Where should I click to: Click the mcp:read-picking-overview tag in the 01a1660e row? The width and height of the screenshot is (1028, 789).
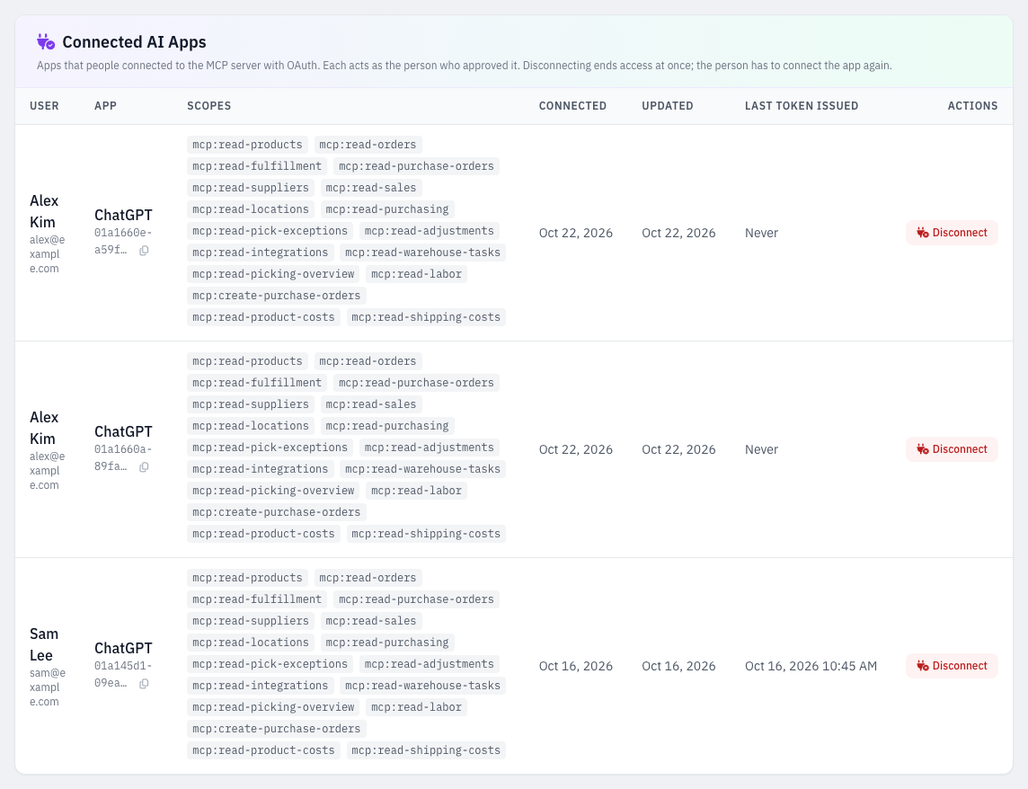click(x=273, y=274)
